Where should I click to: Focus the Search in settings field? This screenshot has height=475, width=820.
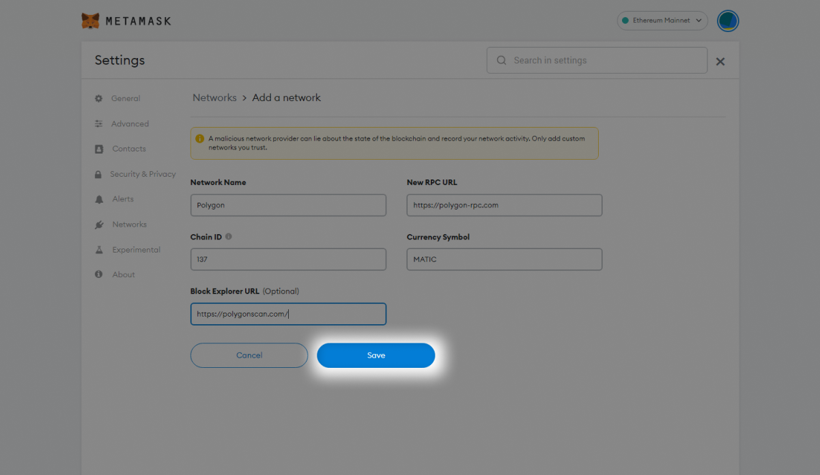597,60
